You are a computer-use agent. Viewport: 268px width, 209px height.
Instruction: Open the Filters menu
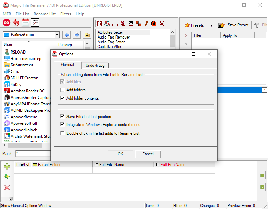pos(65,14)
